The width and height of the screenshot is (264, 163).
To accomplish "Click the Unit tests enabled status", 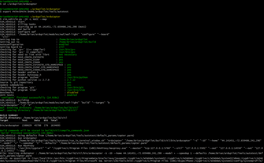I will (x=71, y=95).
